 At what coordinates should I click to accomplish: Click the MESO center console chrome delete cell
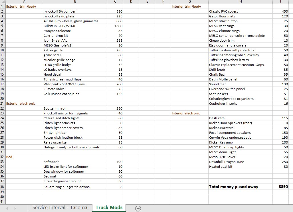pos(241,36)
